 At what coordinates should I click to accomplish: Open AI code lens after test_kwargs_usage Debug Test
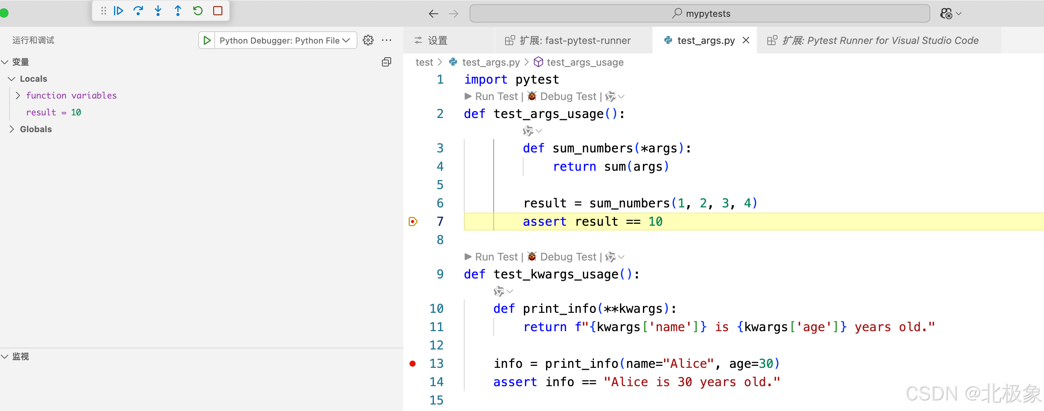tap(614, 257)
